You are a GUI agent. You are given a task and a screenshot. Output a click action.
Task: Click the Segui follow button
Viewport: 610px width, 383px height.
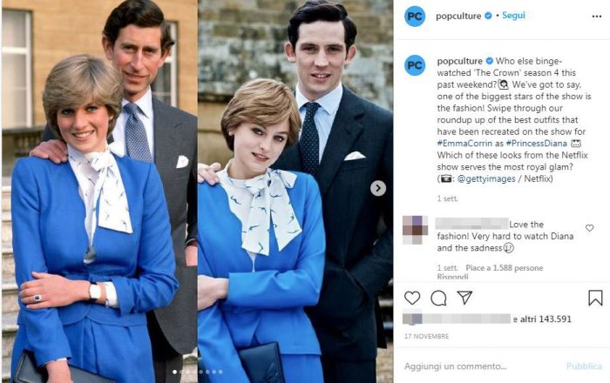tap(514, 16)
